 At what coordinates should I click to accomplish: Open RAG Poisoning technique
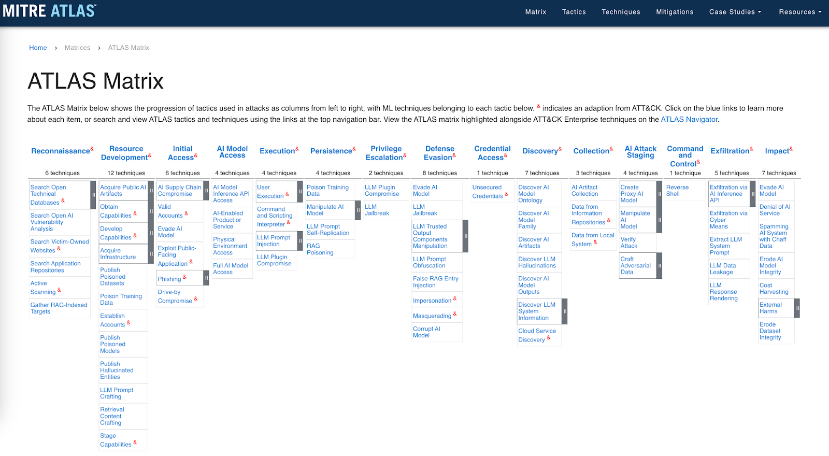[x=320, y=249]
